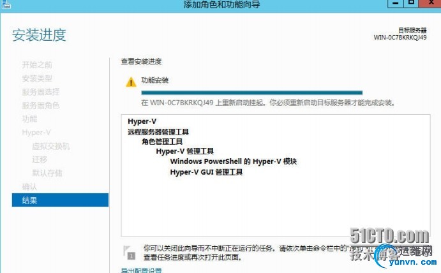Screen dimensions: 441x273
Task: Select 功能 step in sidebar
Action: point(29,119)
